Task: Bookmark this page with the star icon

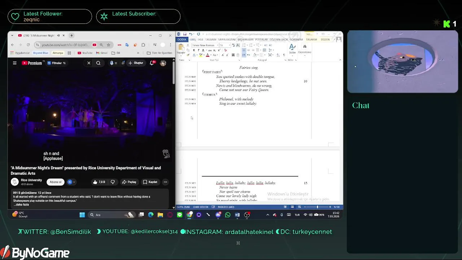Action: click(108, 45)
